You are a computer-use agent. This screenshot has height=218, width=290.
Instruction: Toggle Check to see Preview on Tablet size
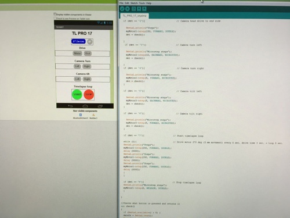click(55, 18)
